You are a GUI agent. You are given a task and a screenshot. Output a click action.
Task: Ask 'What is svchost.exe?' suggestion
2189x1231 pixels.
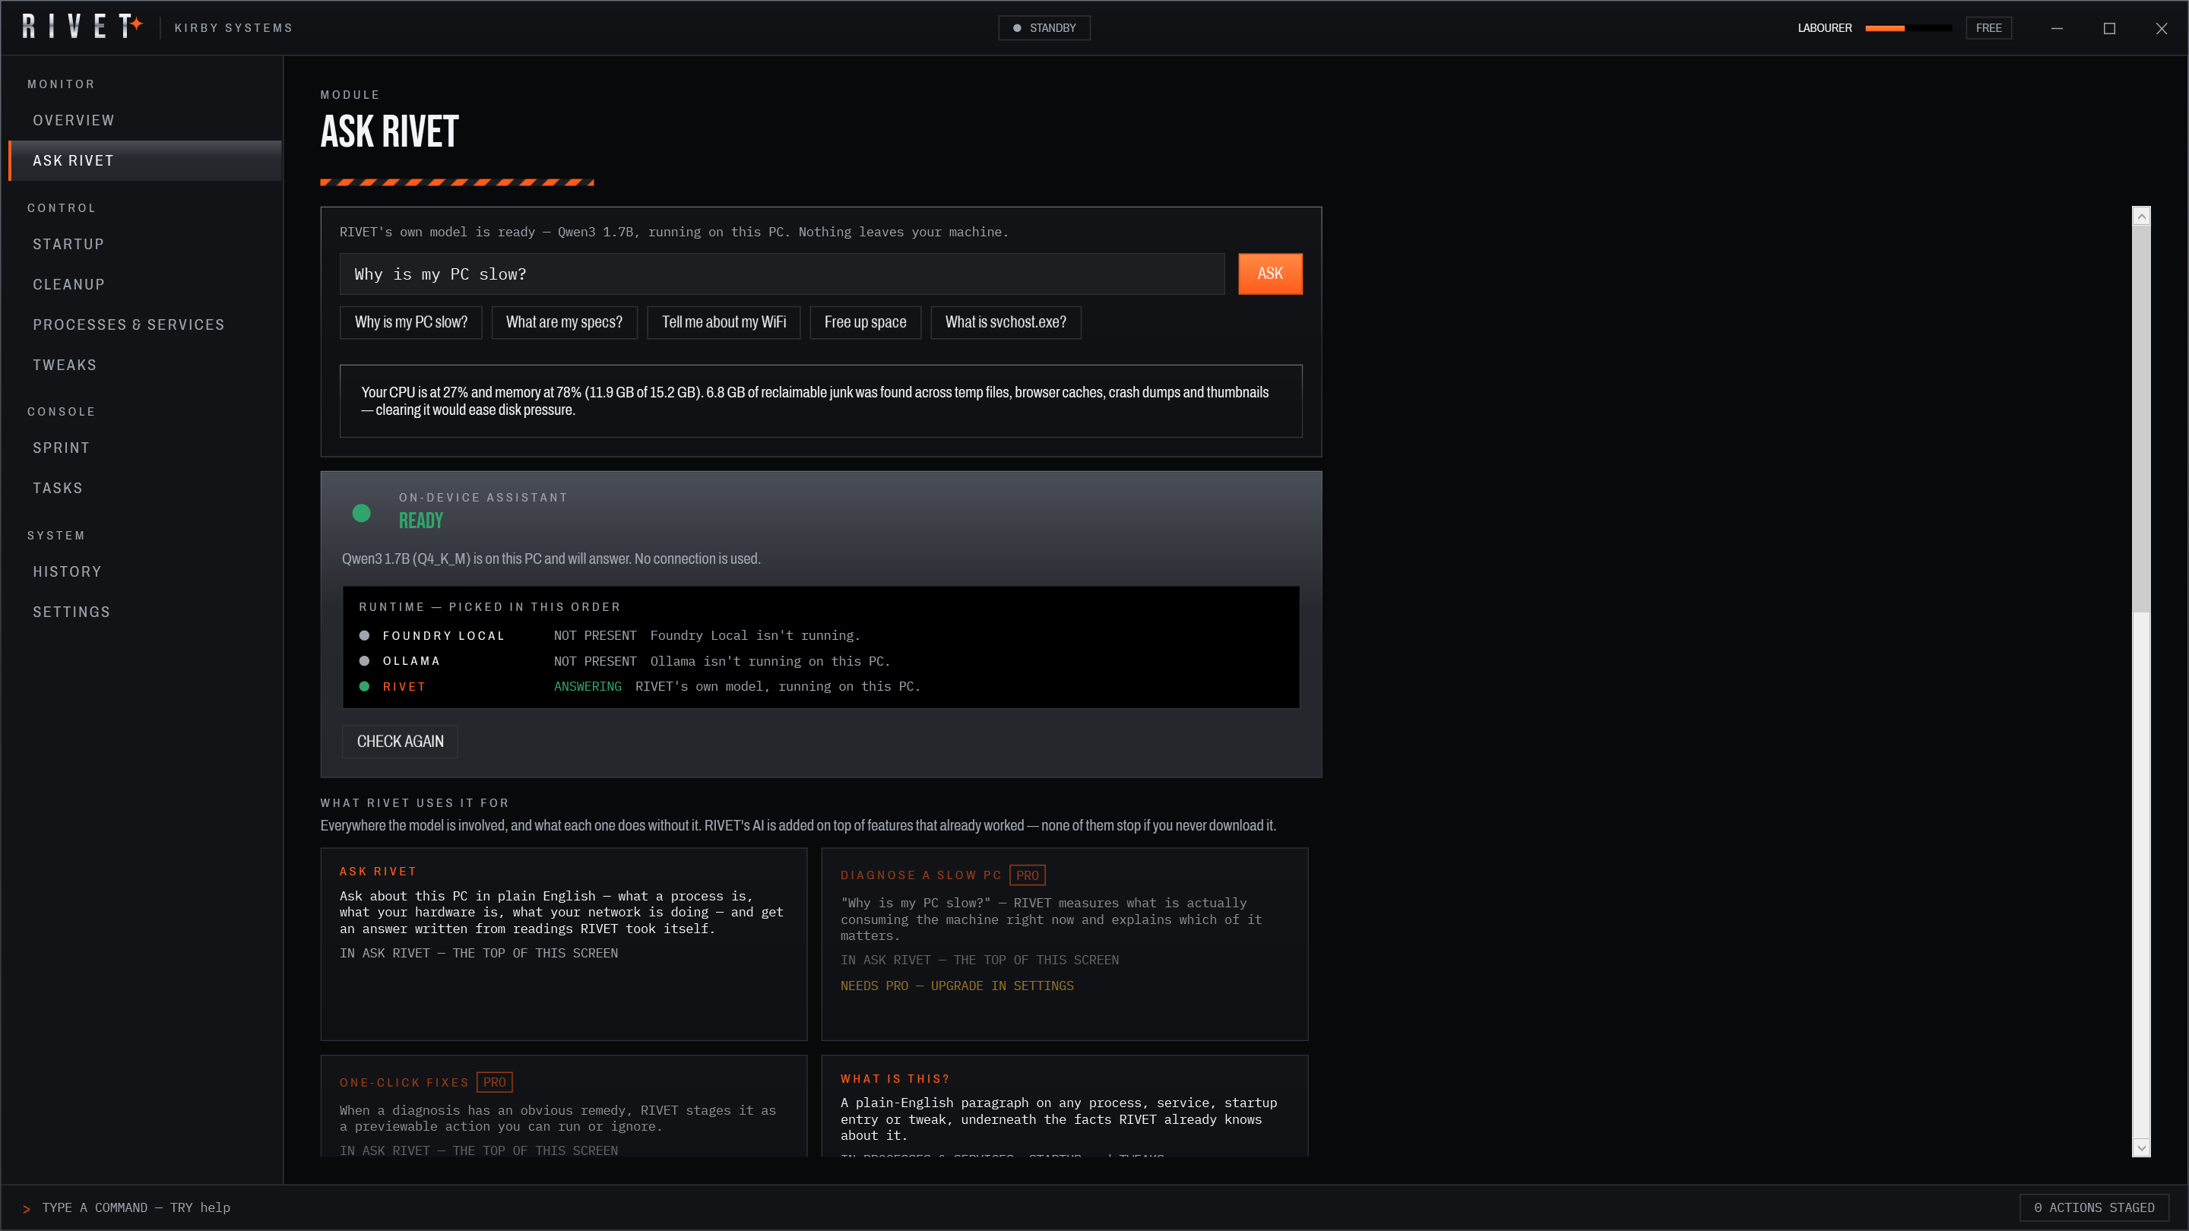click(x=1006, y=322)
